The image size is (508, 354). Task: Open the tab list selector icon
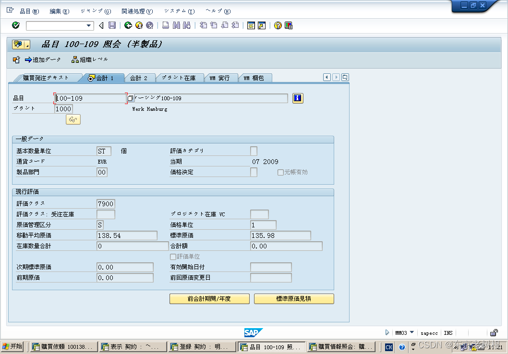tap(345, 77)
